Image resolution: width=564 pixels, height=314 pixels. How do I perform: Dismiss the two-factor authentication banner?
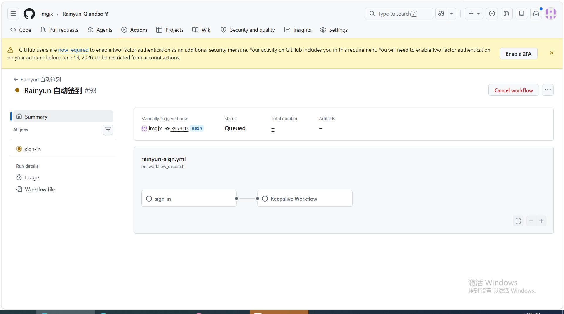pyautogui.click(x=552, y=53)
